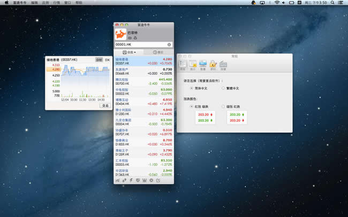Select red-up green-down color radio button
This screenshot has width=348, height=217.
(x=192, y=106)
